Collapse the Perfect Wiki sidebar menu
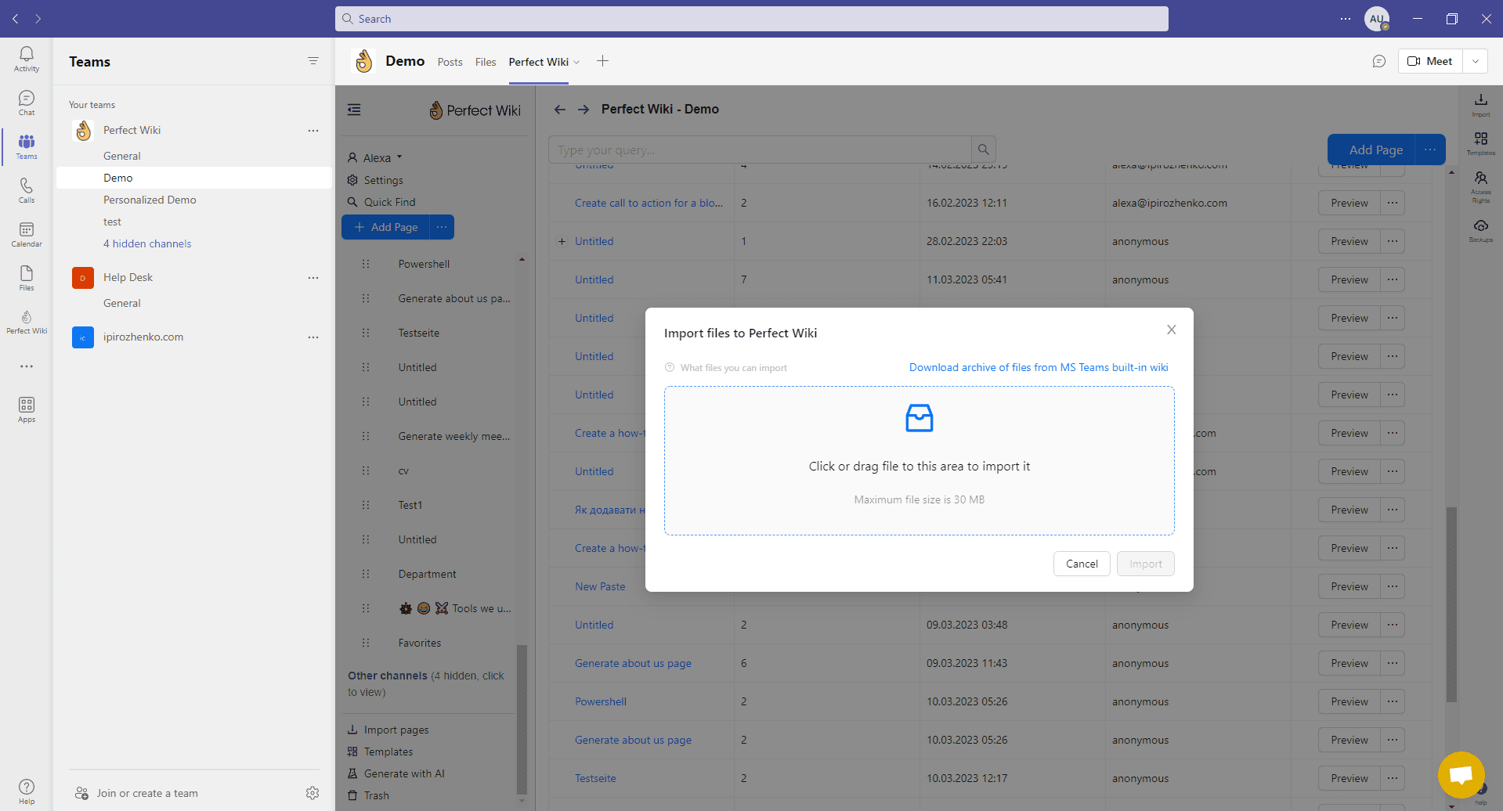1503x811 pixels. tap(354, 110)
